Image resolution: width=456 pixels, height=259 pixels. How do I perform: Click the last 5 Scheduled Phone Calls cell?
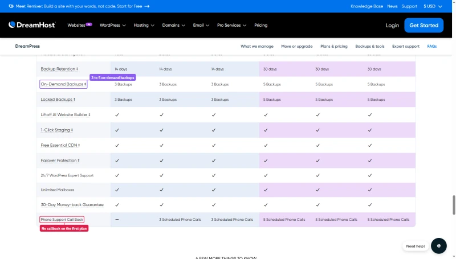coord(388,220)
